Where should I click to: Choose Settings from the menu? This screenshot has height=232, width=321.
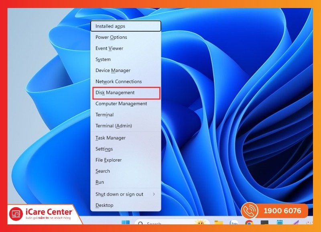tap(104, 149)
